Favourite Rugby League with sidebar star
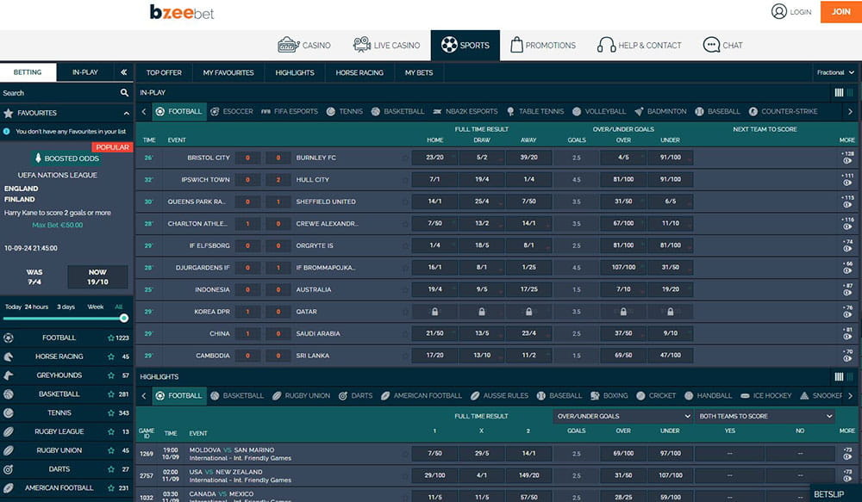The width and height of the screenshot is (862, 502). pos(111,431)
